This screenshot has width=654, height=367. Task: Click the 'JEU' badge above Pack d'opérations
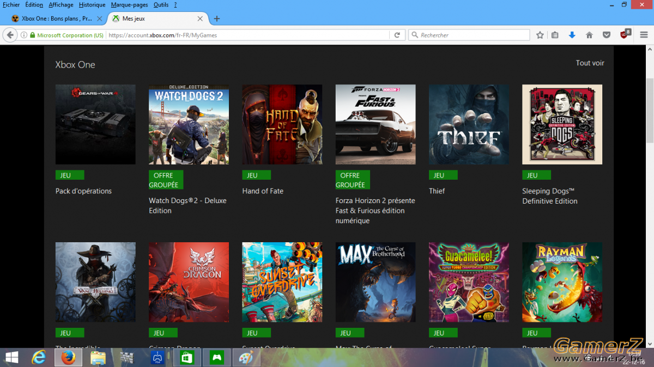coord(70,175)
